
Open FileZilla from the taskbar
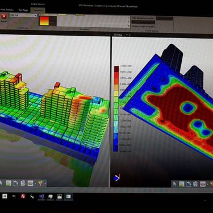(x=23, y=197)
